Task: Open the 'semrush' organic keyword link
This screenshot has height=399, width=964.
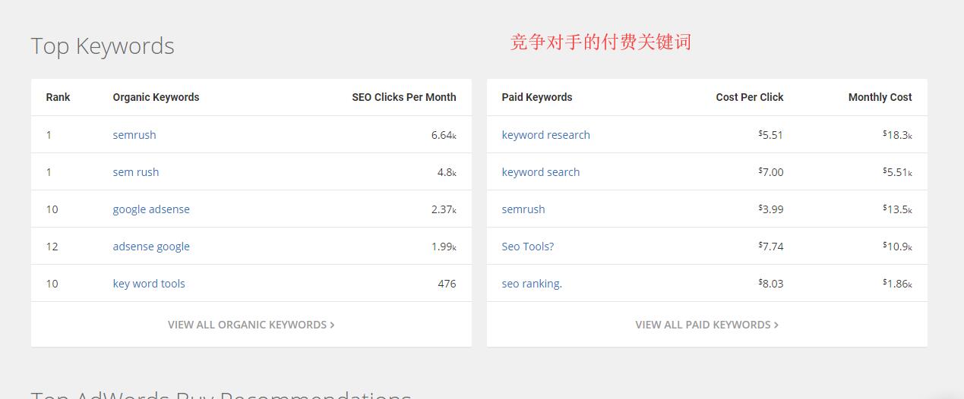Action: coord(134,135)
